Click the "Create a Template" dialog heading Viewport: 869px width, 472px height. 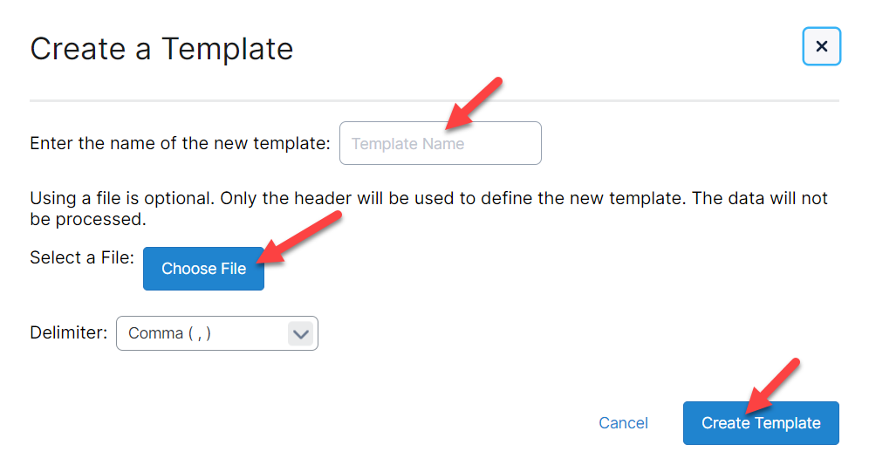161,49
